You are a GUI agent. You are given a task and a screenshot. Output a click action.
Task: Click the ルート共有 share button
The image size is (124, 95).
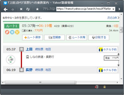(77, 37)
